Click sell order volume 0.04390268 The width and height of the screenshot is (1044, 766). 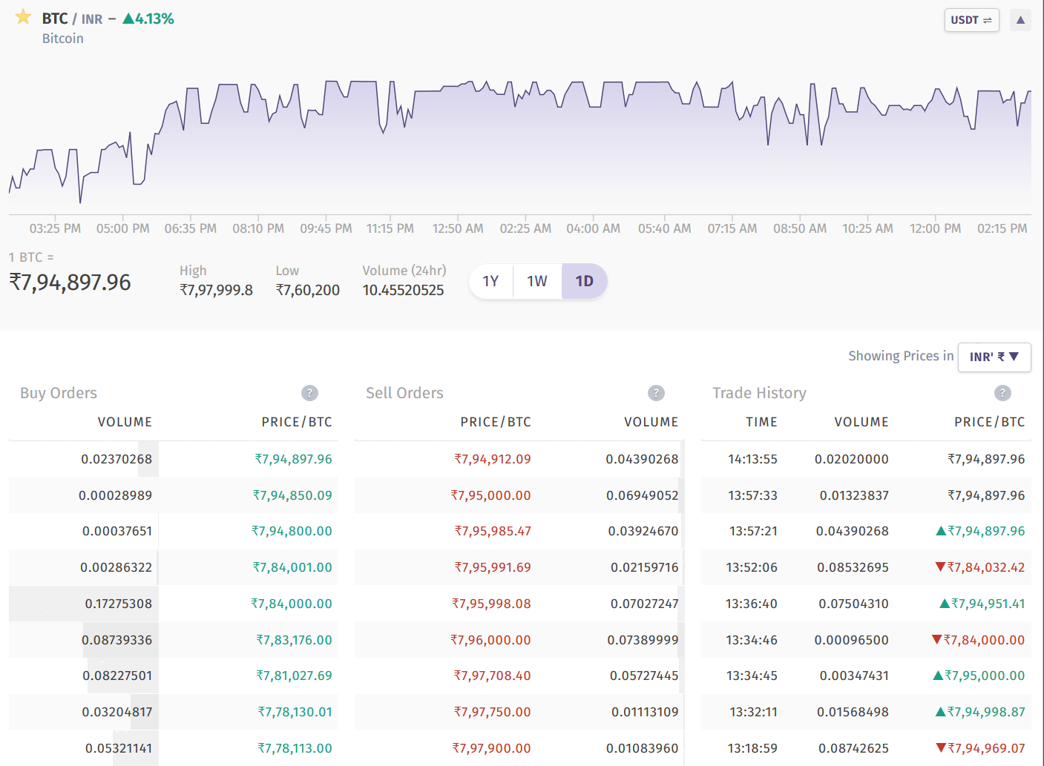pyautogui.click(x=642, y=459)
